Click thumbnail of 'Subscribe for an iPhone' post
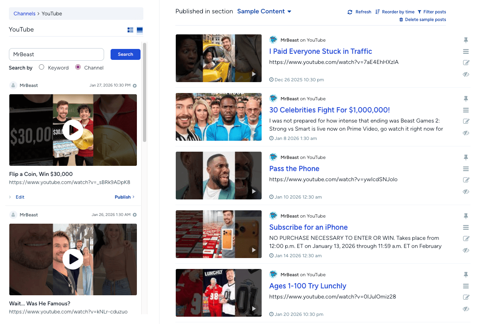The width and height of the screenshot is (486, 326). coord(219,234)
